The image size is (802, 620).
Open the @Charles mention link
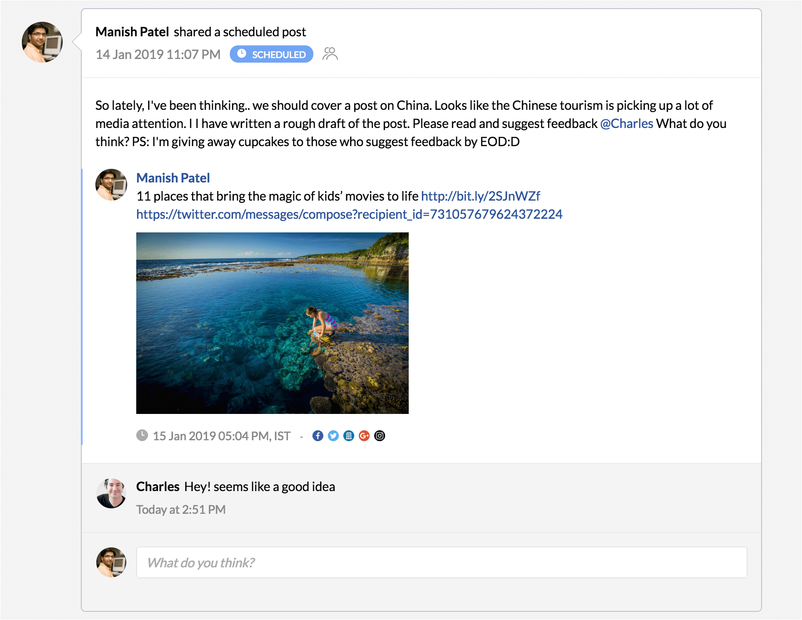point(626,123)
